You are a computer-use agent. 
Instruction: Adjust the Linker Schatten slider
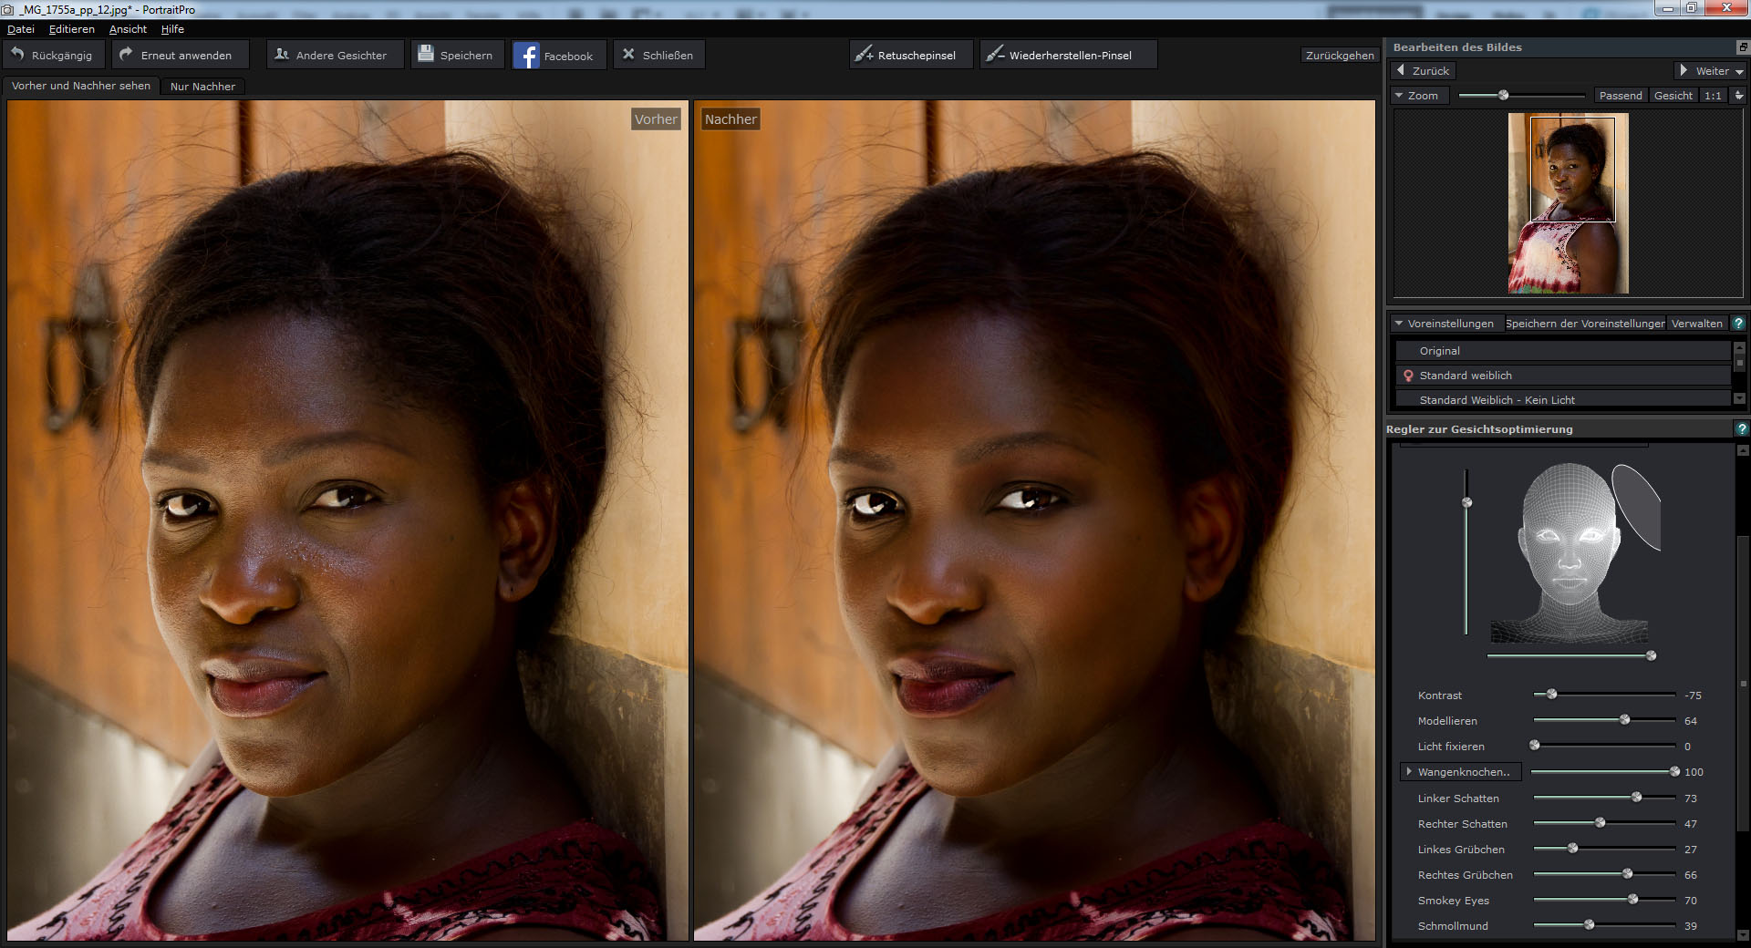(x=1637, y=798)
